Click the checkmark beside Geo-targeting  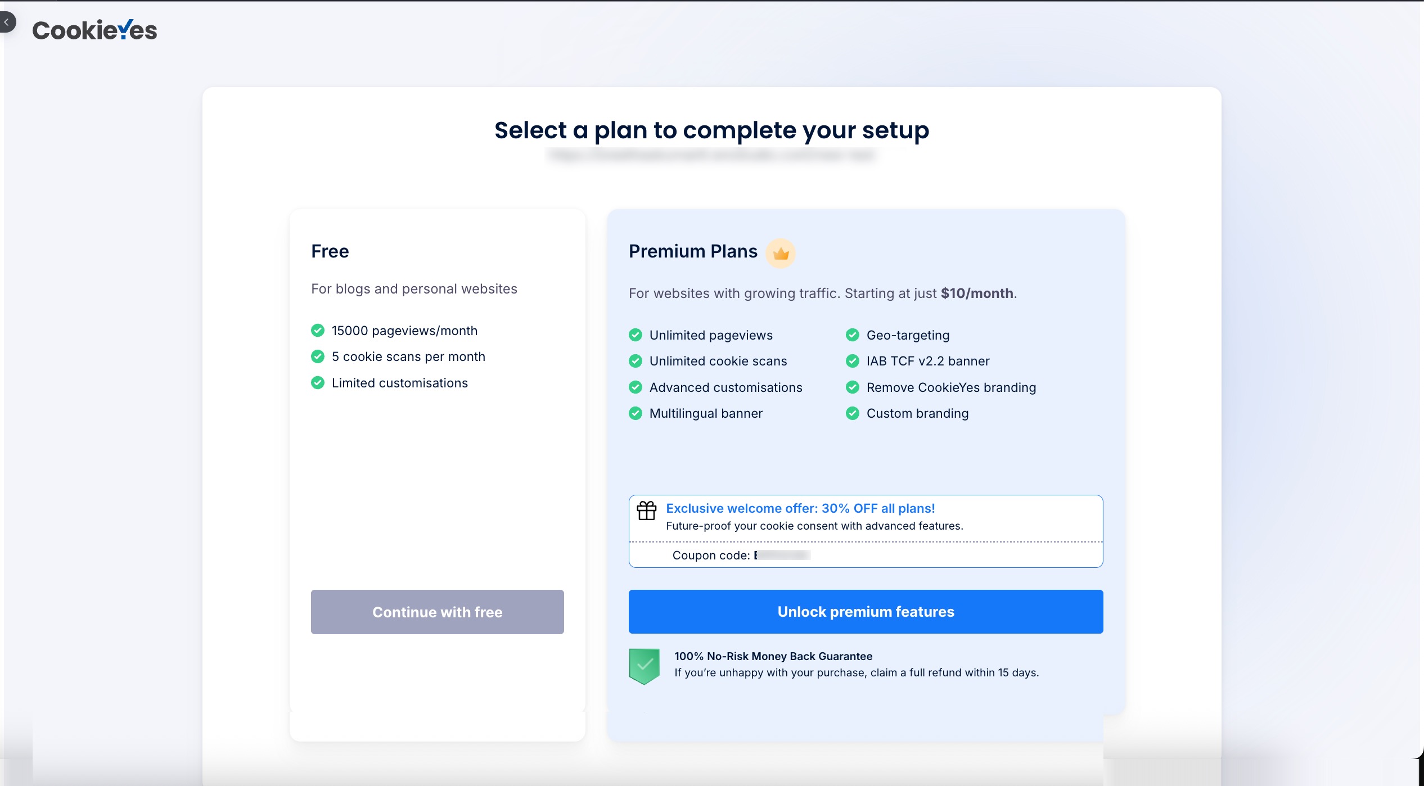[x=853, y=334]
